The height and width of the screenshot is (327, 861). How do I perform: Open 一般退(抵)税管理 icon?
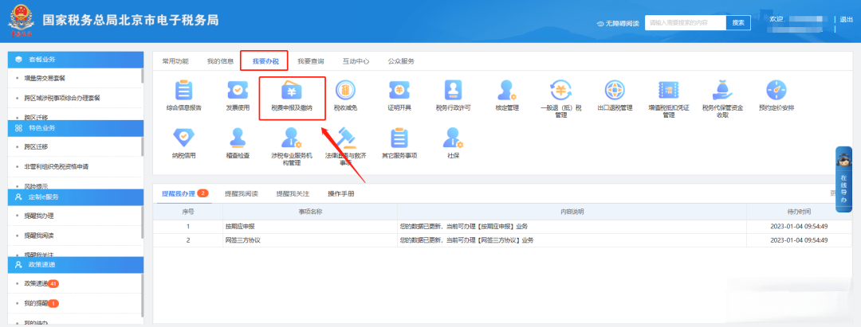(560, 90)
